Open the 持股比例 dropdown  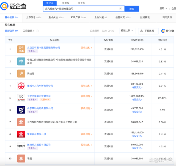click(127, 31)
